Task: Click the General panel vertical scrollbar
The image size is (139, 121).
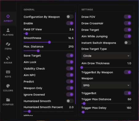Action: click(76, 58)
